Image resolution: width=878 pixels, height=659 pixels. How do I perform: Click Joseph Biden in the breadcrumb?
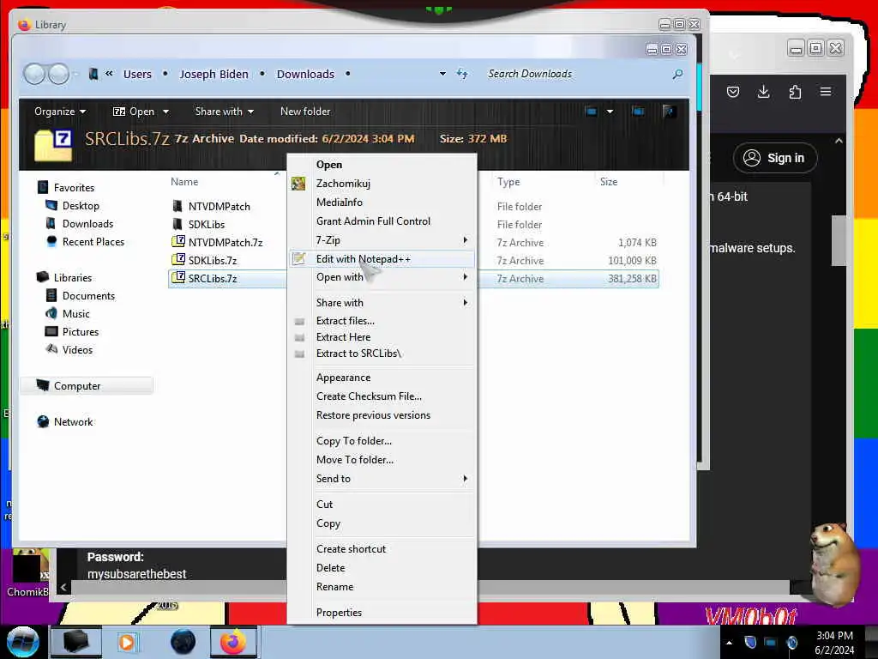pos(213,74)
